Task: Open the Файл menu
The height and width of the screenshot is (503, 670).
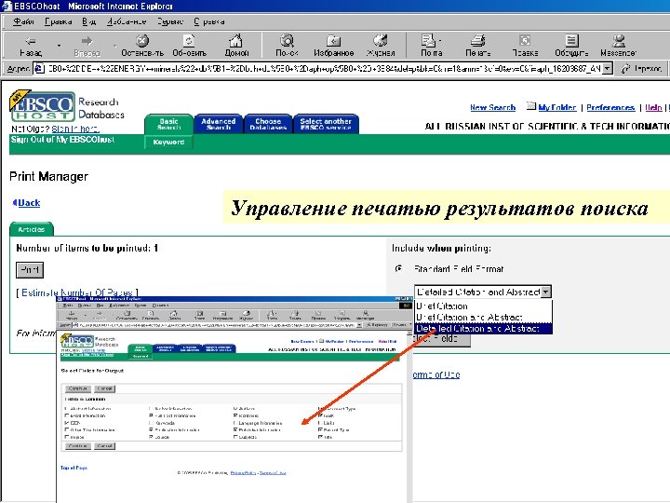Action: 23,21
